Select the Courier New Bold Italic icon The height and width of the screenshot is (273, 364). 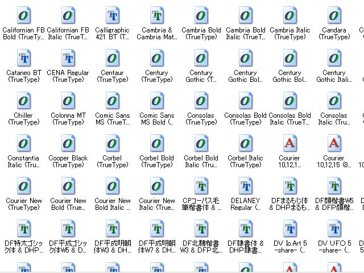pos(113,186)
